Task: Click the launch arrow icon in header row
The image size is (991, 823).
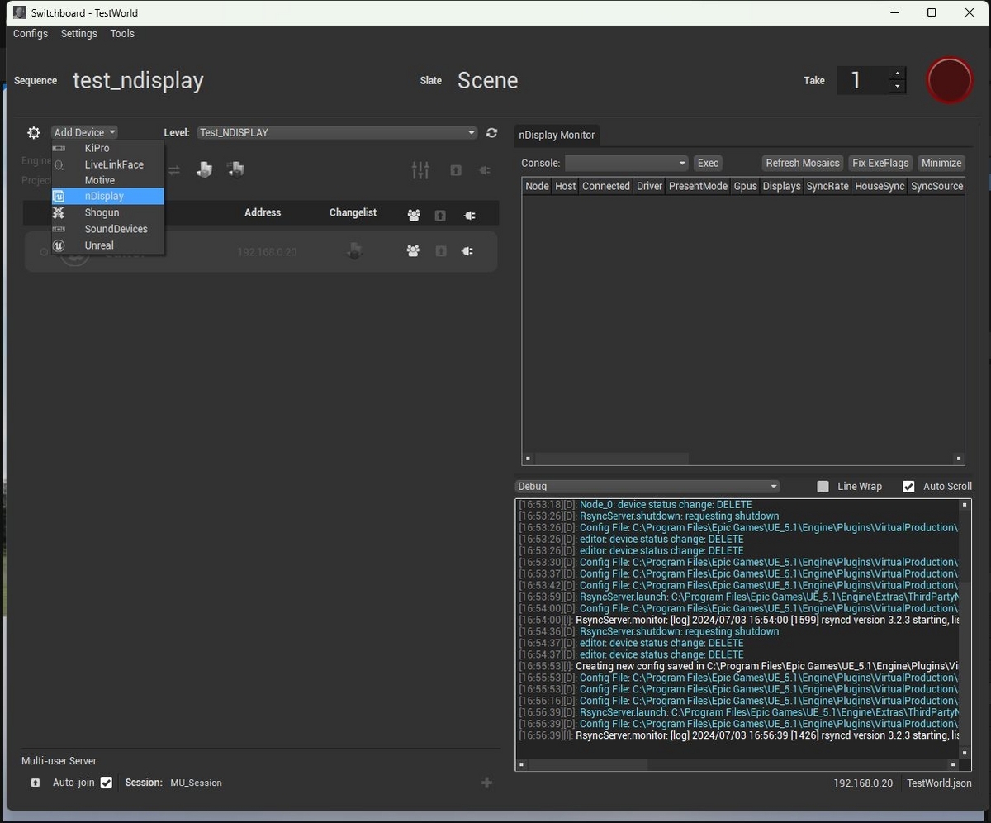Action: (x=440, y=215)
